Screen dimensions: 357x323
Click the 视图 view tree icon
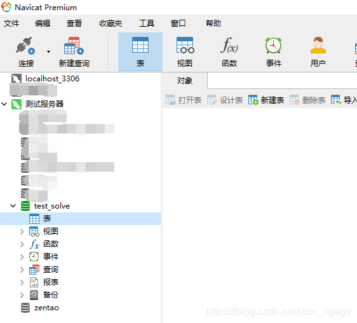34,231
